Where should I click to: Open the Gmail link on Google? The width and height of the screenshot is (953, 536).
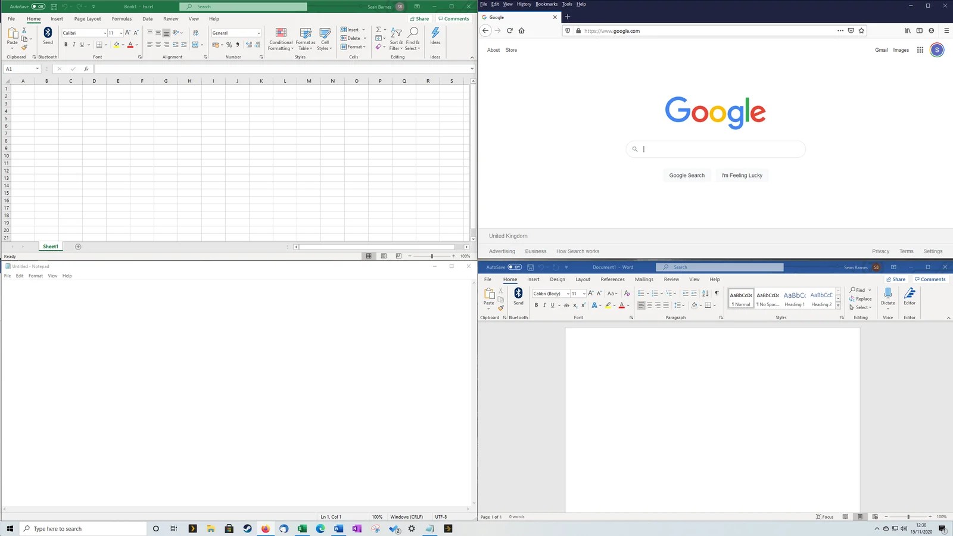coord(882,50)
